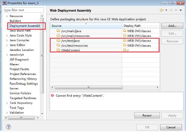
Task: Click the Cancel button
Action: point(171,127)
